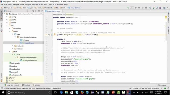Toggle the Maven Projects side tab
Viewport: 170px width, 95px height.
click(x=168, y=17)
